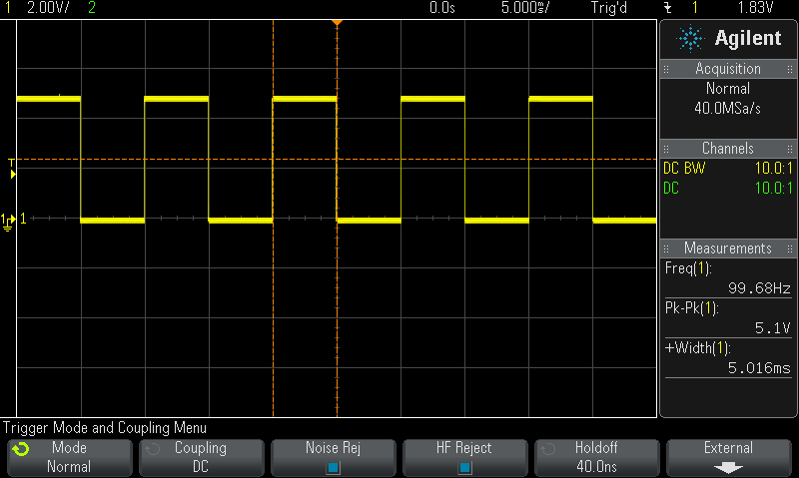
Task: Open the Acquisition panel header
Action: point(728,69)
